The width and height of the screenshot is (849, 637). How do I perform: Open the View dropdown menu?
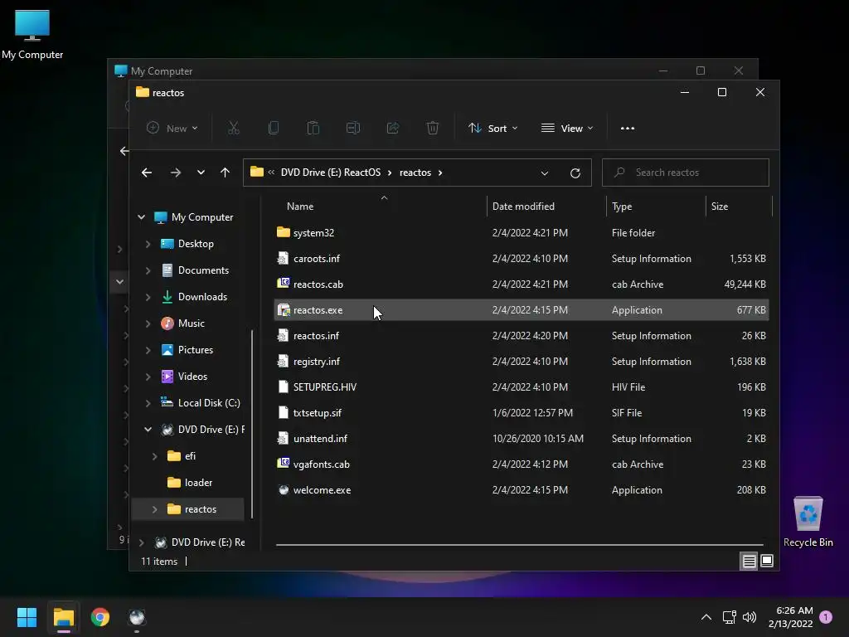pos(567,129)
